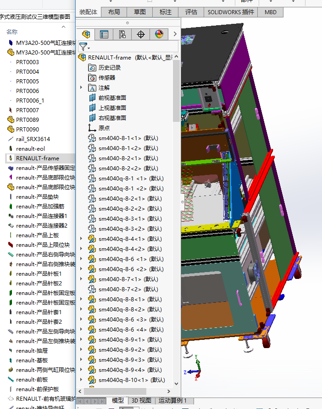Switch to the MBD ribbon tab
Screen dimensions: 322x409
[270, 12]
